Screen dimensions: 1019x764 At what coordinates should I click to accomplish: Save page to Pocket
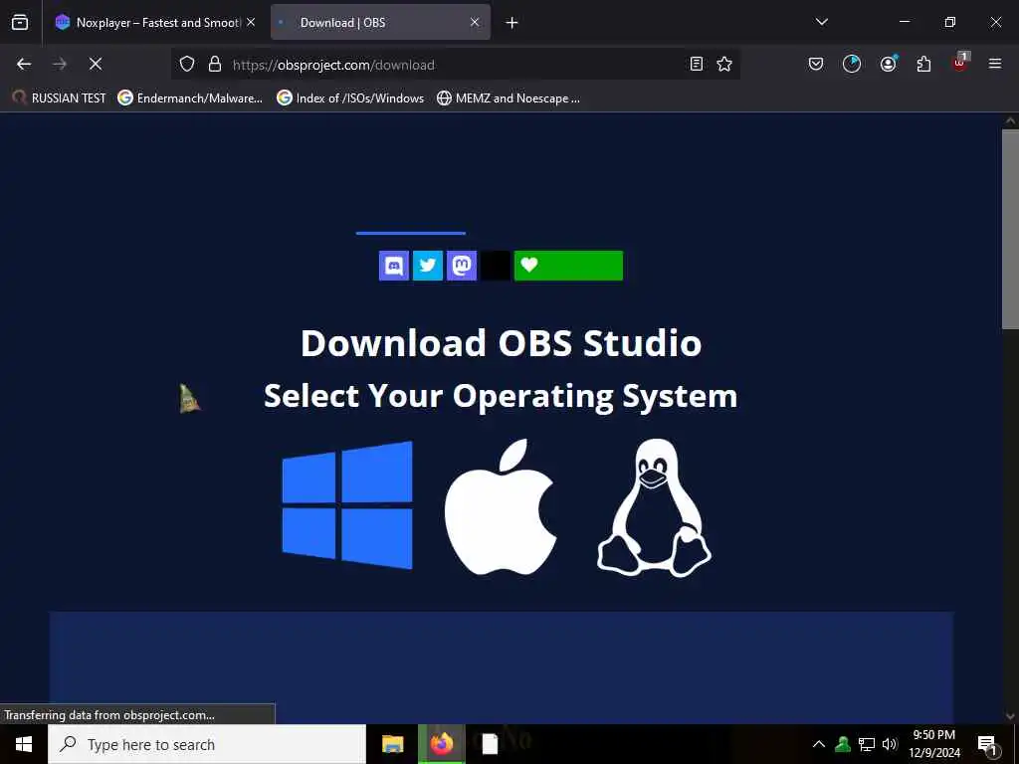[816, 64]
